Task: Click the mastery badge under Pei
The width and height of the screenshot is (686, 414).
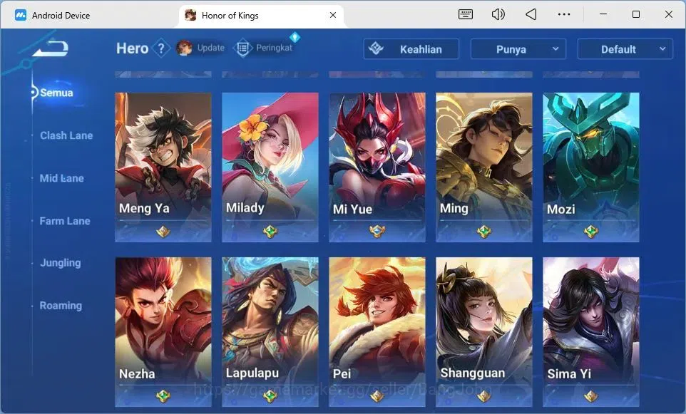Action: point(377,396)
